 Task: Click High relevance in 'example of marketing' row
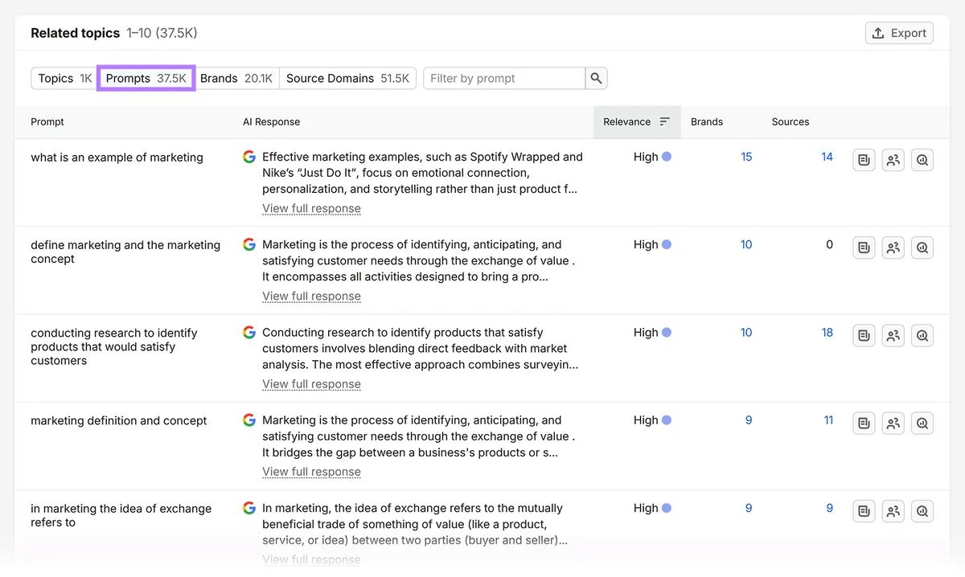click(x=652, y=157)
